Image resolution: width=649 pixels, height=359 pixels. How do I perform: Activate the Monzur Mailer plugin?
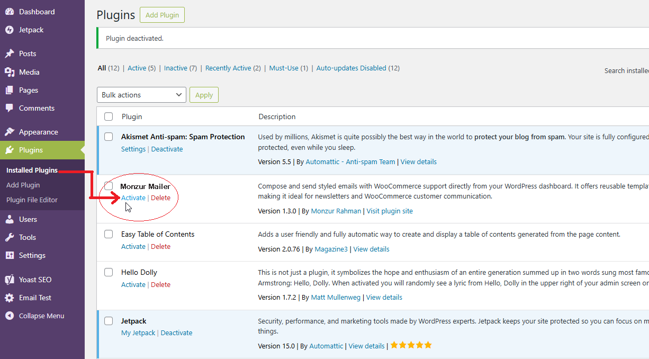[133, 198]
